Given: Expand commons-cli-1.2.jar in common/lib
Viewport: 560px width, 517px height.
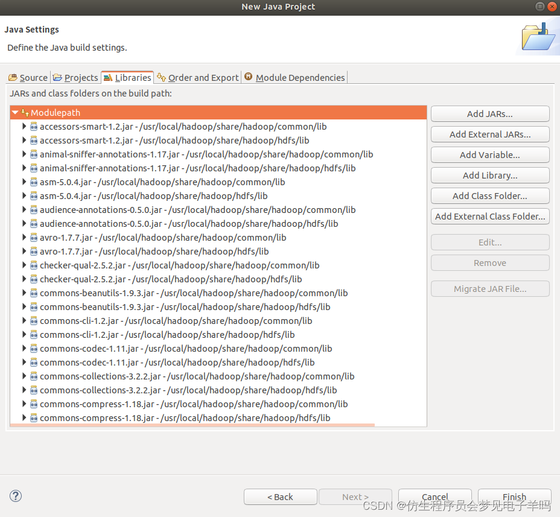Looking at the screenshot, I should click(x=24, y=320).
